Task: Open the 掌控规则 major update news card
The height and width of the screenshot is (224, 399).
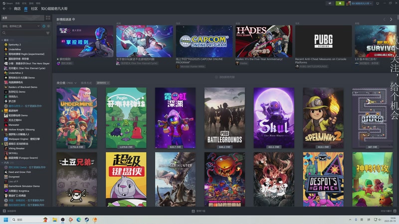Action: [85, 41]
